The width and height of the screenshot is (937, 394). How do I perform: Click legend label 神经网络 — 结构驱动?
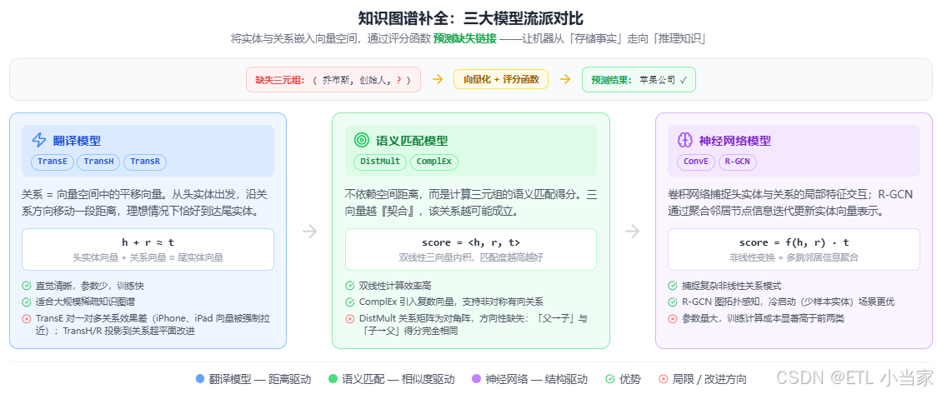point(536,379)
